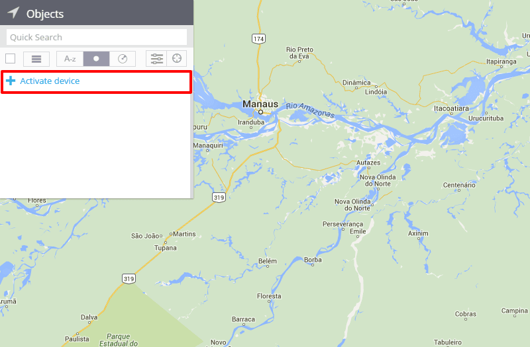Click the Urucurituba town label

[486, 118]
